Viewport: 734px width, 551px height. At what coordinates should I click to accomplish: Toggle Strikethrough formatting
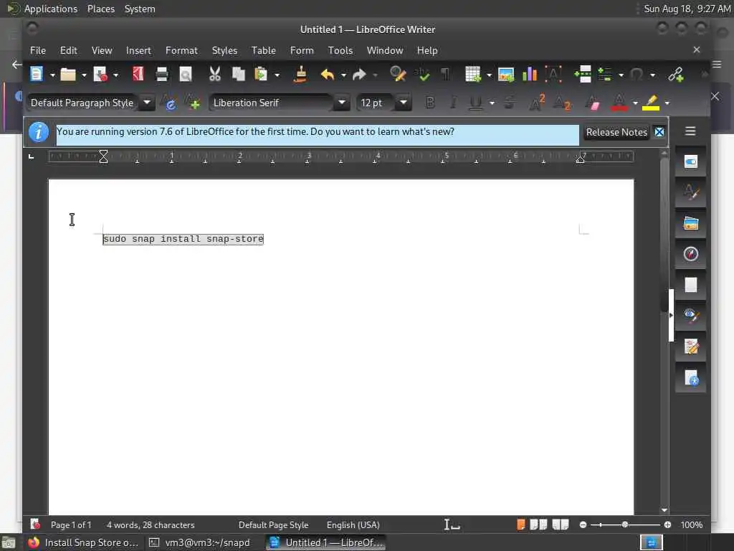coord(510,103)
